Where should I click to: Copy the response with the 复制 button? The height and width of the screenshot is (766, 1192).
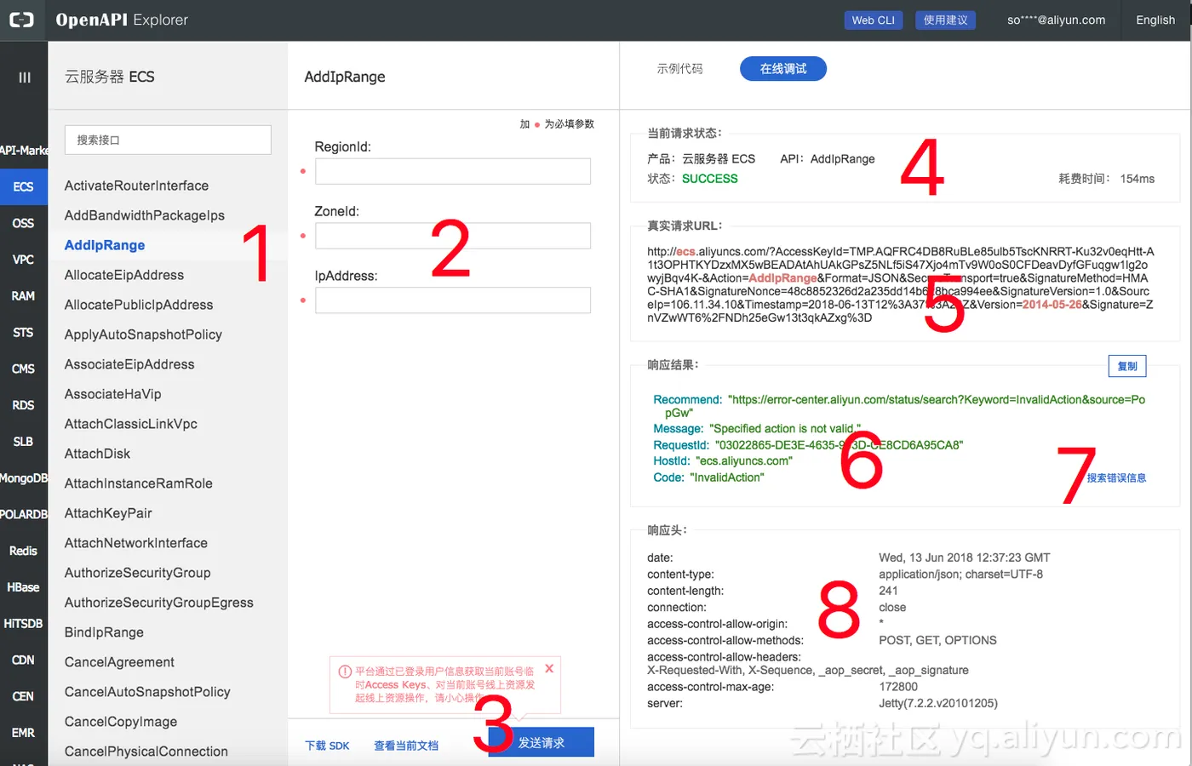(x=1126, y=365)
